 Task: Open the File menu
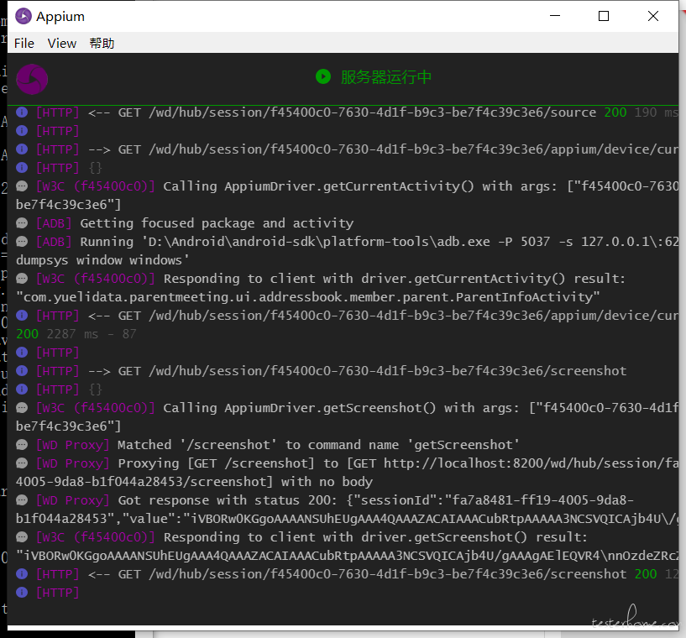(24, 44)
